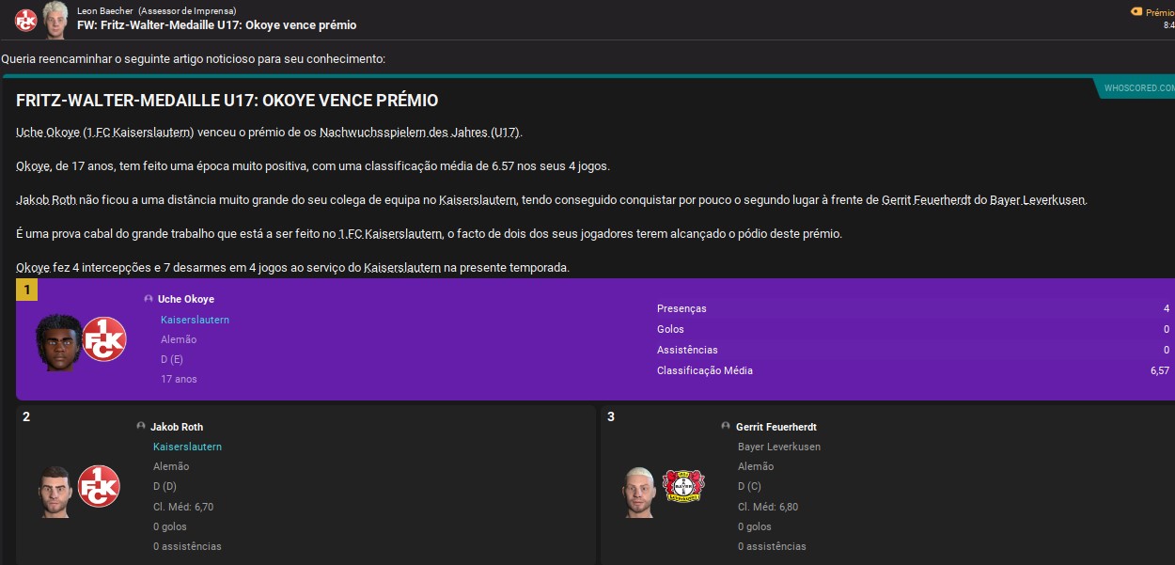Click the message subject FW: Fritz-Walter-Medaille U17
The width and height of the screenshot is (1175, 565).
216,25
